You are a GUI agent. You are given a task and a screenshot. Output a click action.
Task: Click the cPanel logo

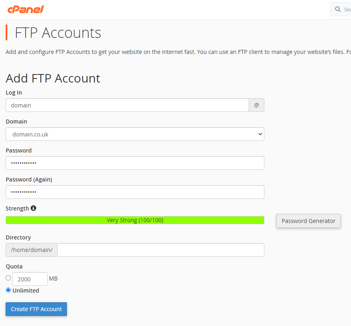tap(26, 9)
